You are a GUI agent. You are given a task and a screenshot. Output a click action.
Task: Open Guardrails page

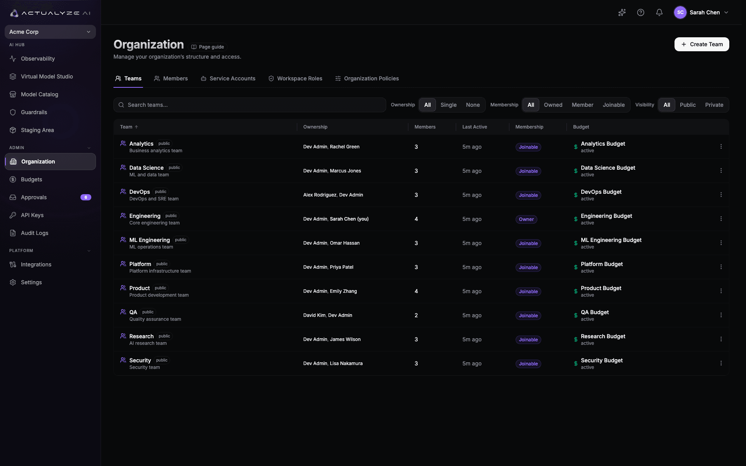pyautogui.click(x=50, y=112)
